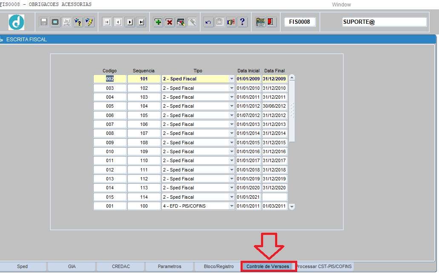This screenshot has width=439, height=274.
Task: Click the Print toolbar icon
Action: [x=66, y=22]
